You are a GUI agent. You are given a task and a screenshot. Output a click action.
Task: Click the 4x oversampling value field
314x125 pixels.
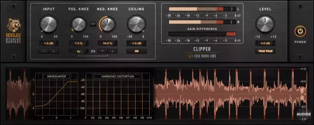pyautogui.click(x=79, y=51)
